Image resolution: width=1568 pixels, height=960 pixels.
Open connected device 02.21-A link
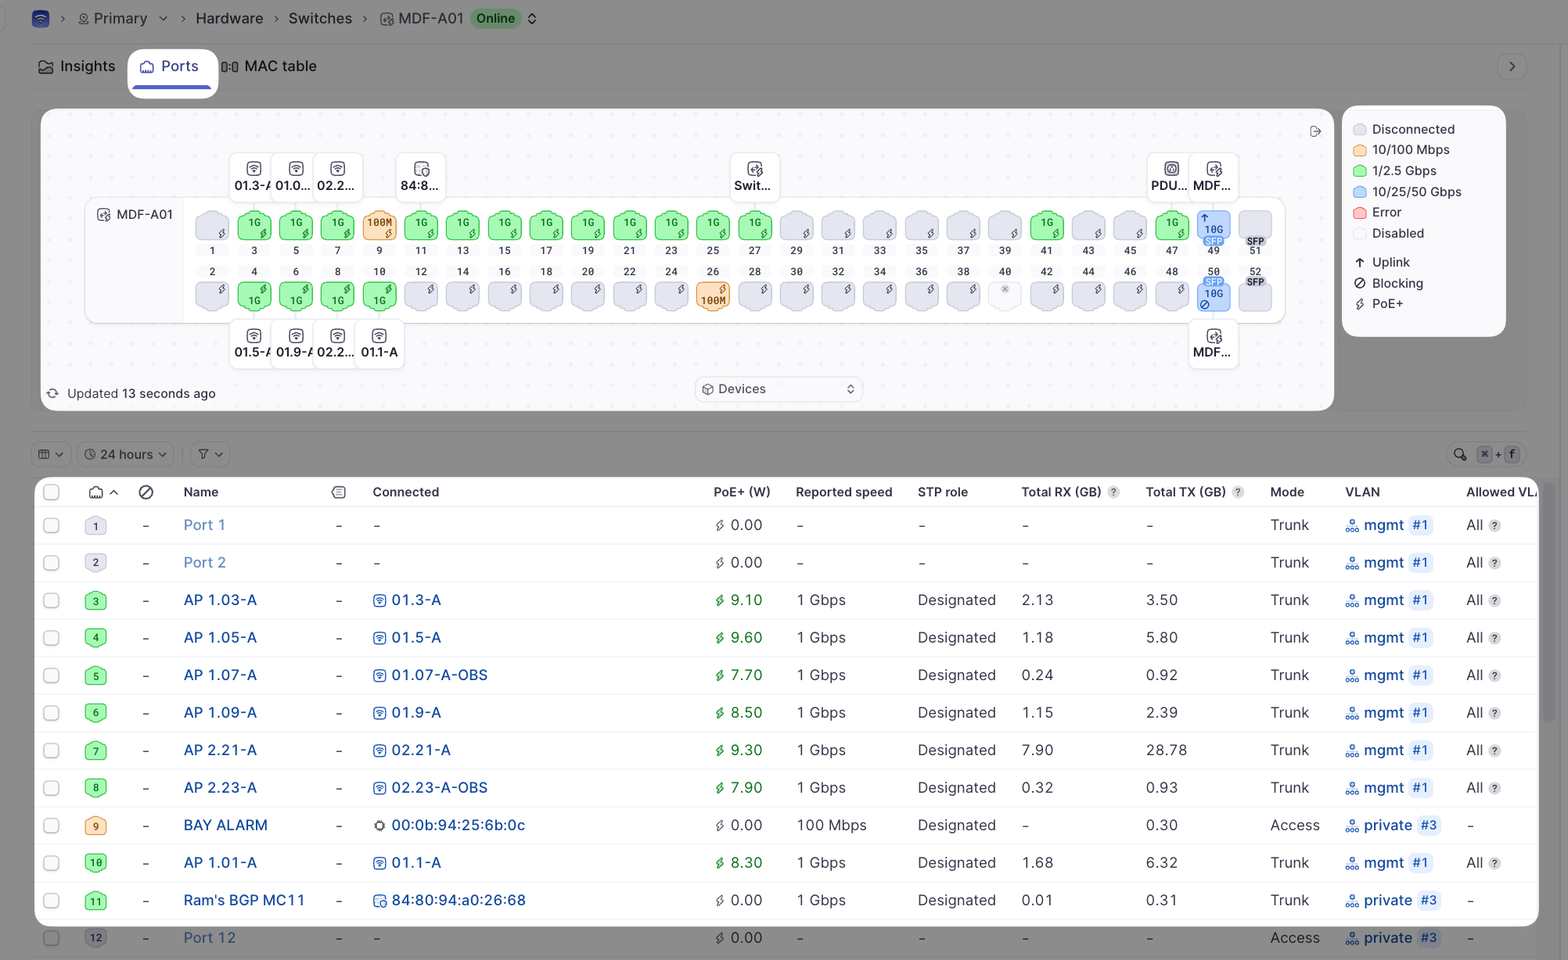[x=420, y=750]
